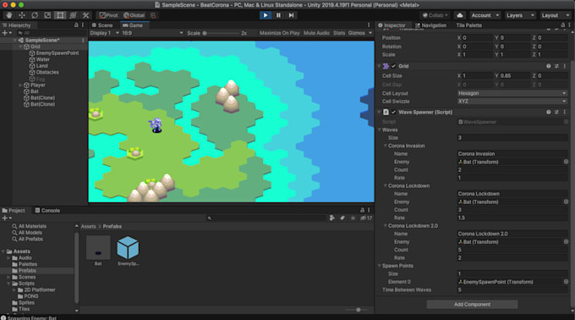Open the Collab menu
Viewport: 575px width, 320px height.
tap(435, 15)
